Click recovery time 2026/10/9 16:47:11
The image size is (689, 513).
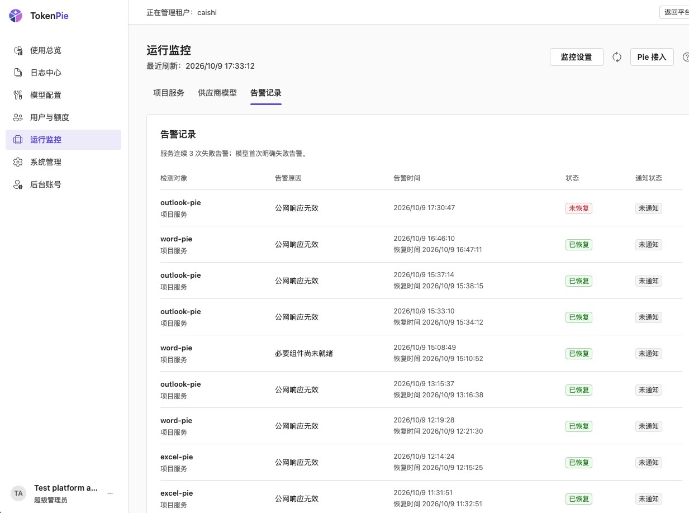[x=438, y=250]
